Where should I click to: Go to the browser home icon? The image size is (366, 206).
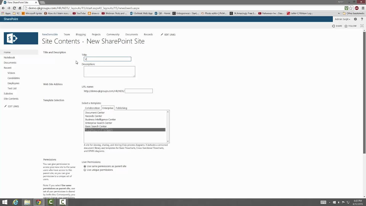coord(20,8)
